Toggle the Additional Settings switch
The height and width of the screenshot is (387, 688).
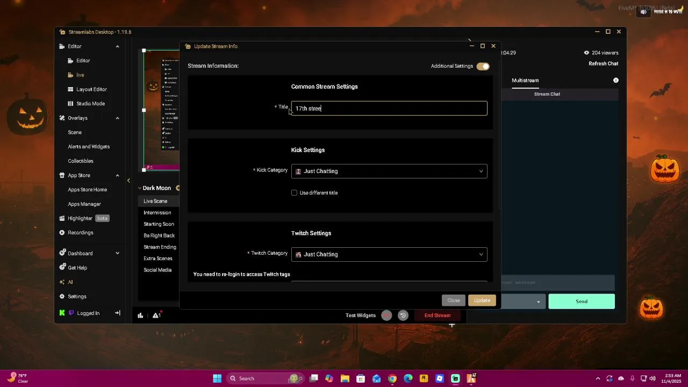(483, 66)
